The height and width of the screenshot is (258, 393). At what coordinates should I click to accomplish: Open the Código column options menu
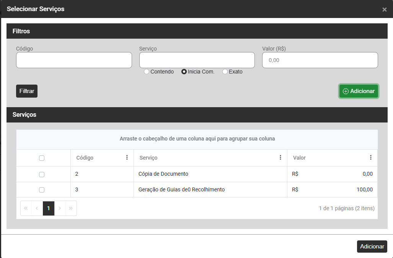pos(127,157)
